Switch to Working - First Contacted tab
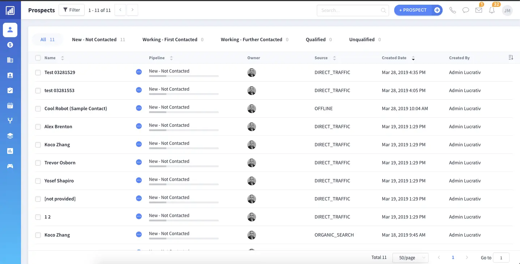Screen dimensions: 520x264 [x=170, y=40]
